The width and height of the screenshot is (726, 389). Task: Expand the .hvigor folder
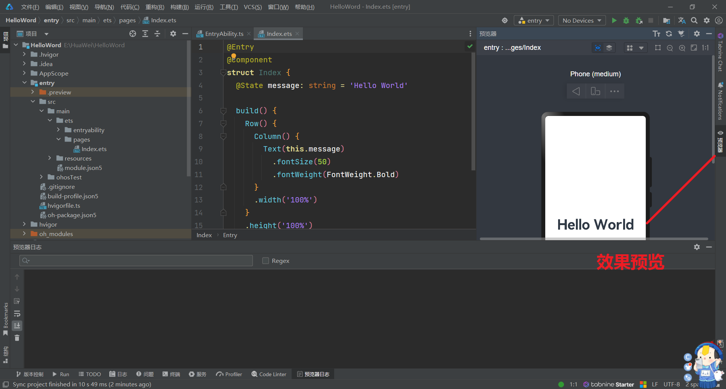[24, 54]
